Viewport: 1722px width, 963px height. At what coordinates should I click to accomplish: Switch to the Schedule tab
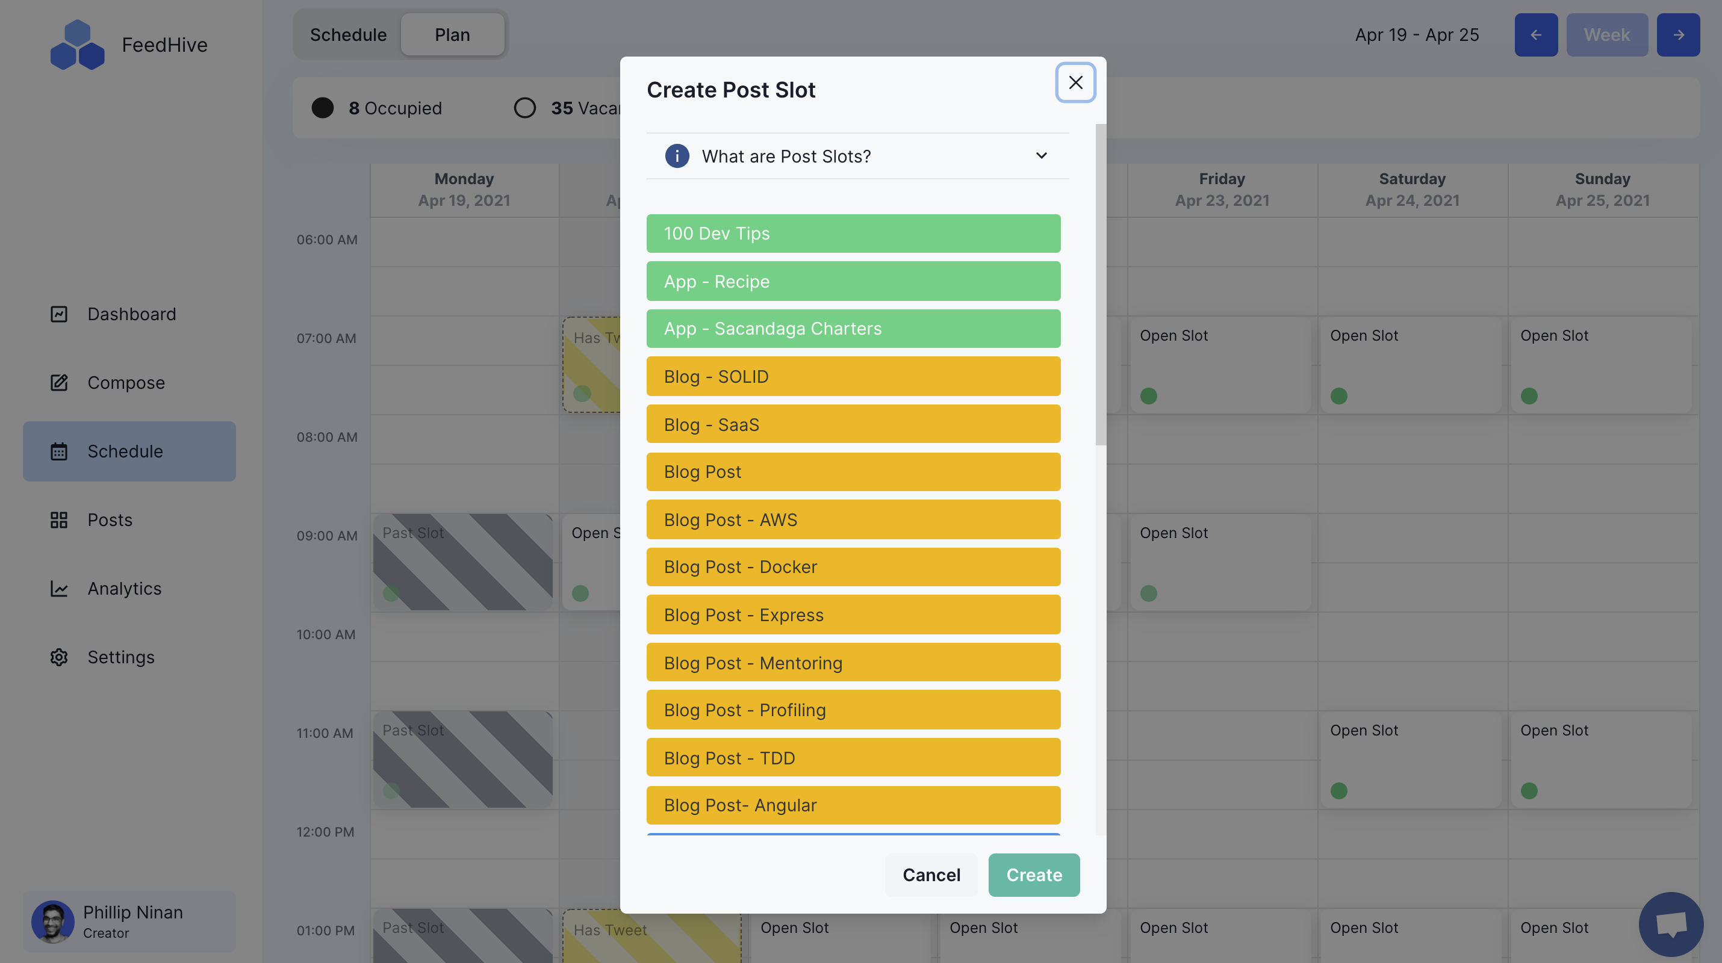(348, 35)
